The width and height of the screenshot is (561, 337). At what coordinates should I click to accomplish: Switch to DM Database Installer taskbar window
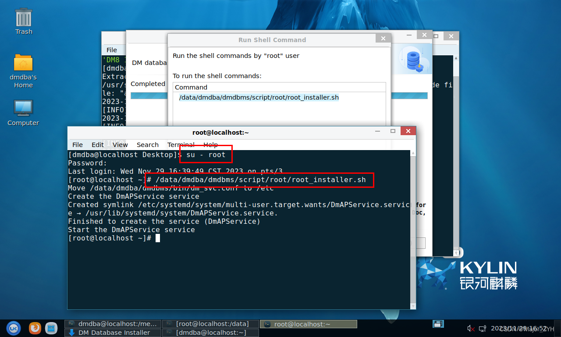(113, 333)
